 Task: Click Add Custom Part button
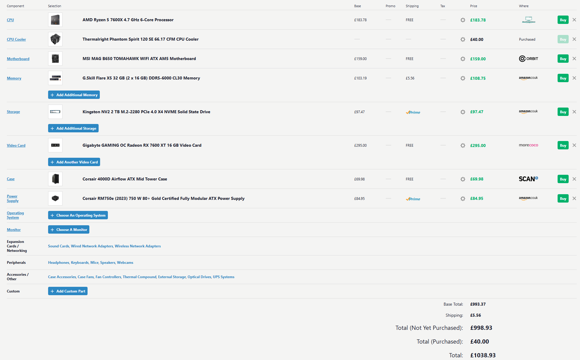pos(68,291)
